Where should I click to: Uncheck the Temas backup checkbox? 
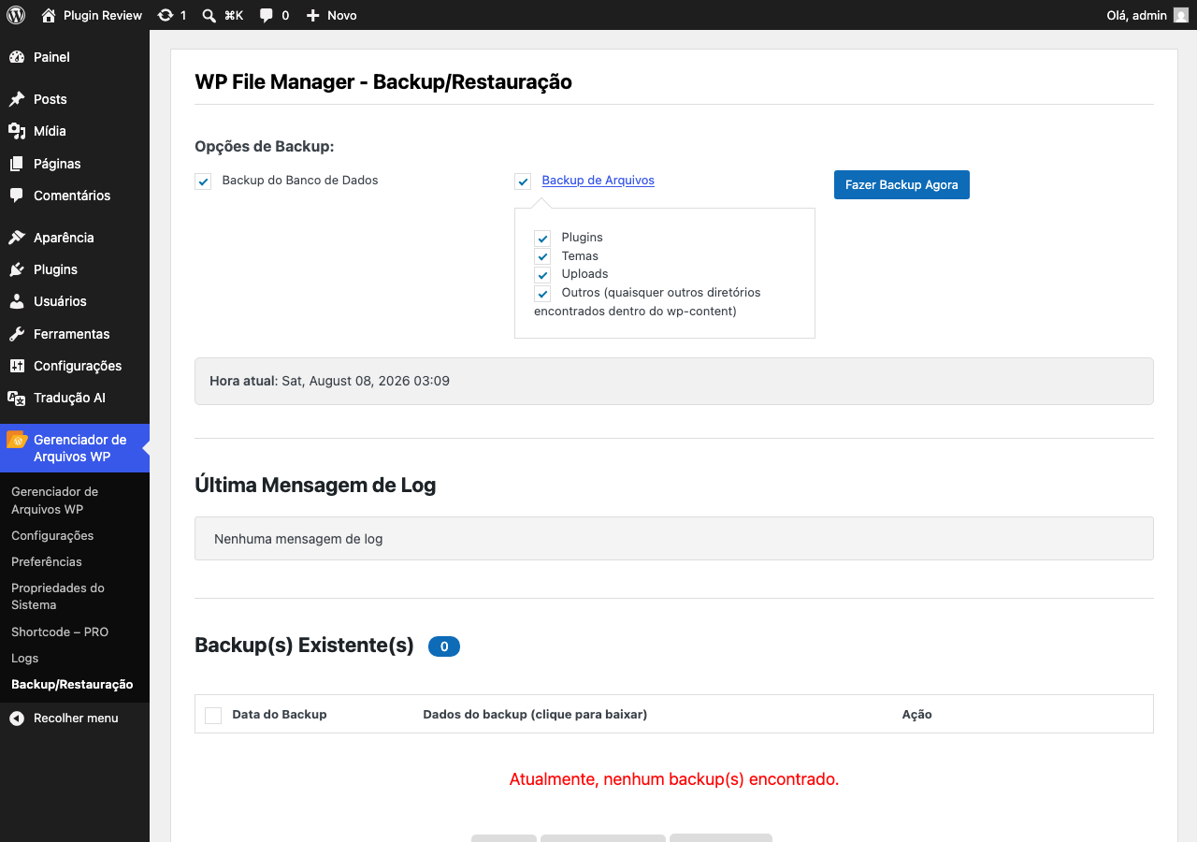[x=542, y=256]
